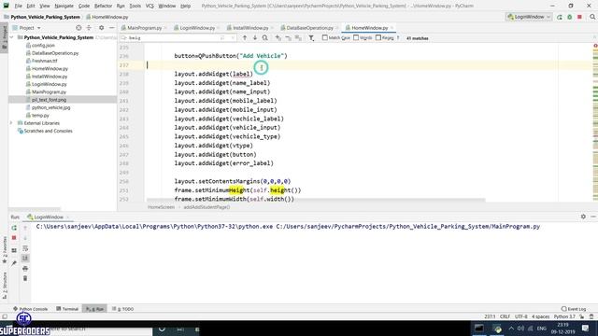
Task: Go to next search occurrence arrow
Action: tap(255, 38)
